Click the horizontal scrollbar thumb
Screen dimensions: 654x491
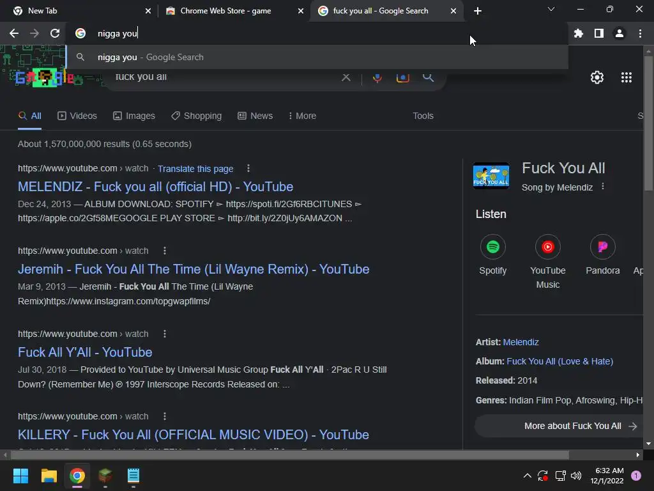point(289,455)
